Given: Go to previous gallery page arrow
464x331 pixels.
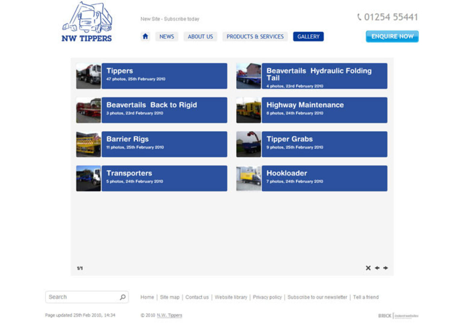Looking at the screenshot, I should [x=377, y=268].
